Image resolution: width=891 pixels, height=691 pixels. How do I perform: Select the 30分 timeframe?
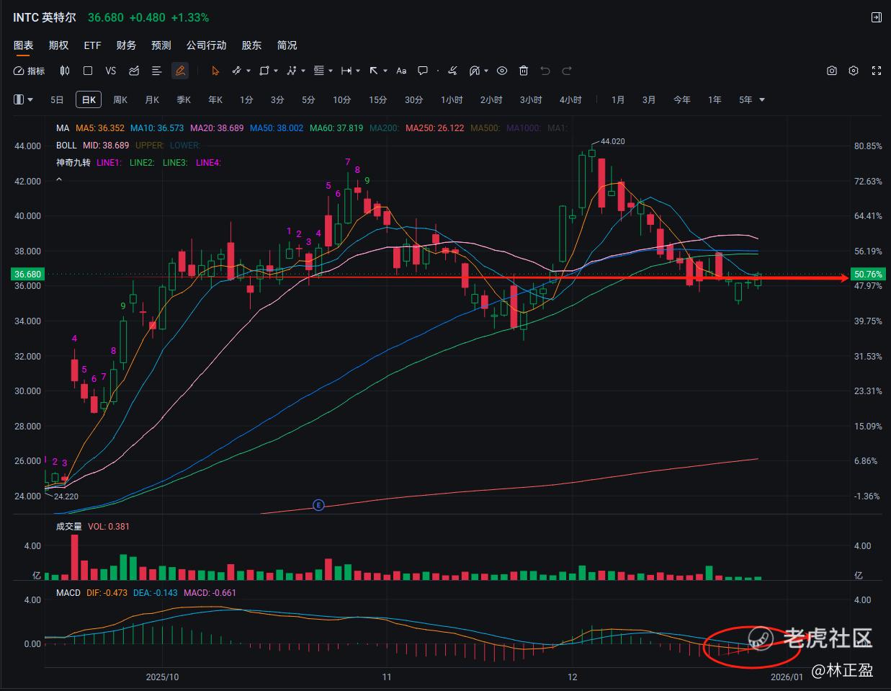pos(413,99)
